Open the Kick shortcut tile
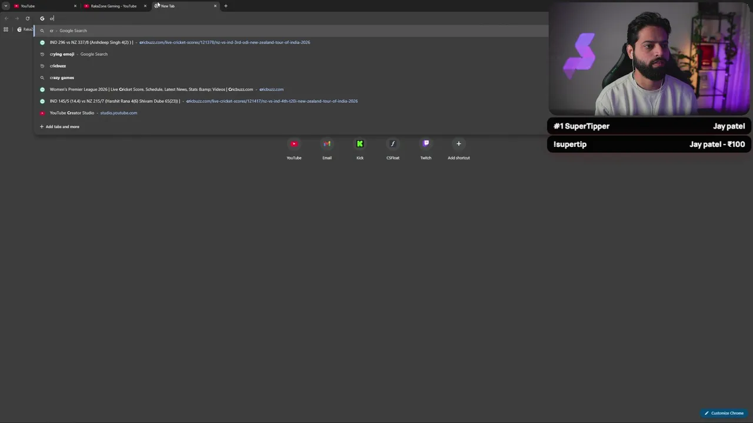This screenshot has width=753, height=423. [360, 149]
